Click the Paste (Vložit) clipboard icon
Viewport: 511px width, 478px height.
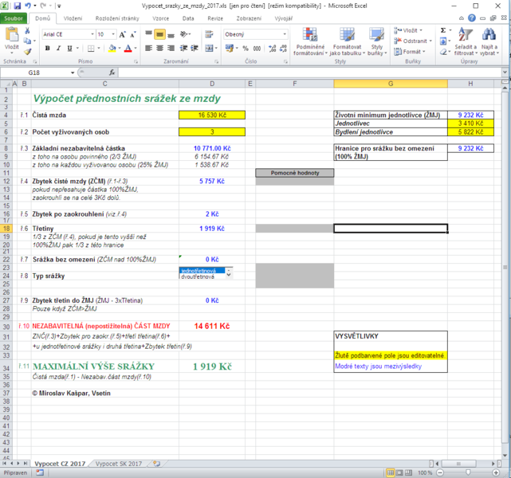12,34
